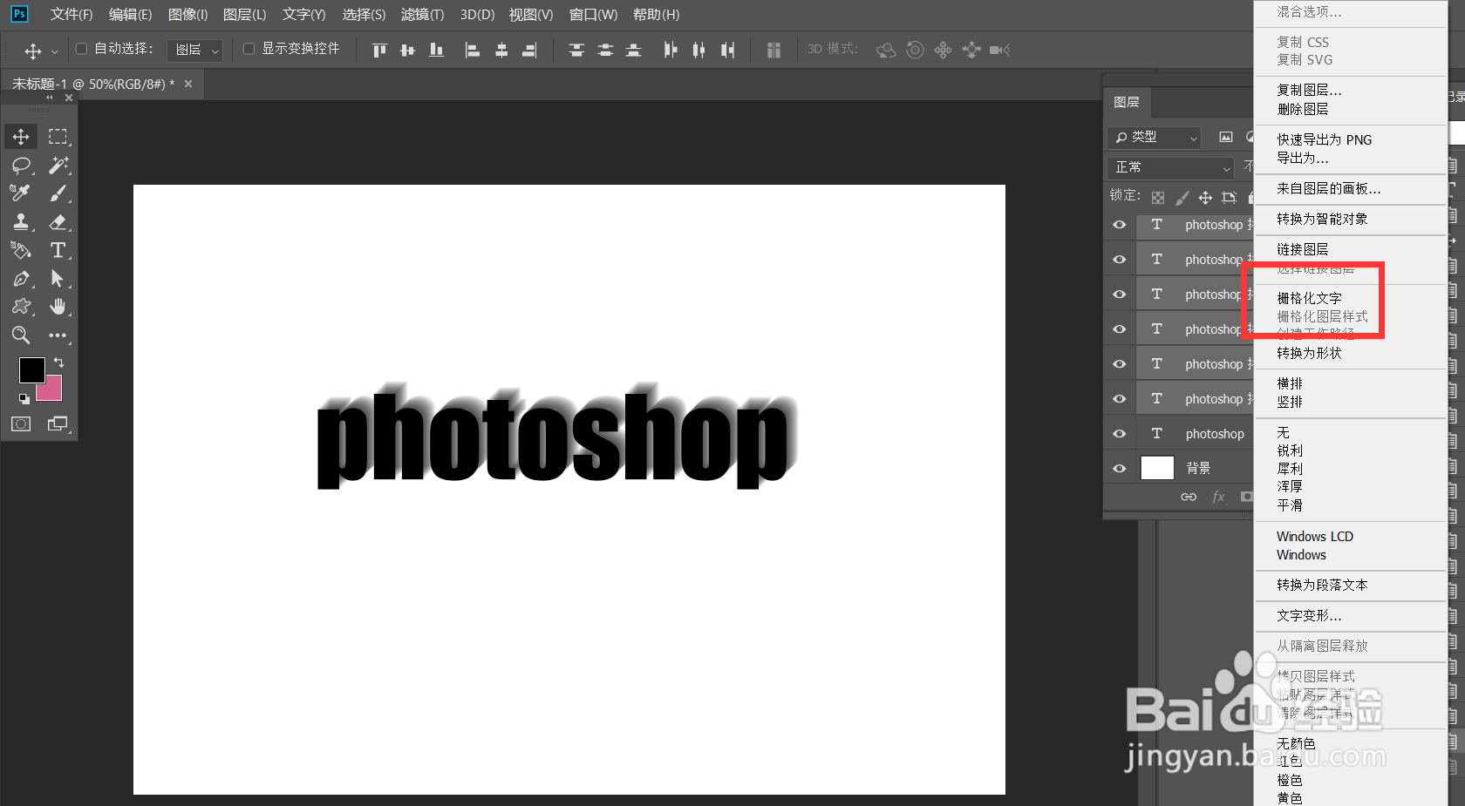The height and width of the screenshot is (806, 1465).
Task: Choose 快速导出为 PNG option
Action: [1324, 139]
